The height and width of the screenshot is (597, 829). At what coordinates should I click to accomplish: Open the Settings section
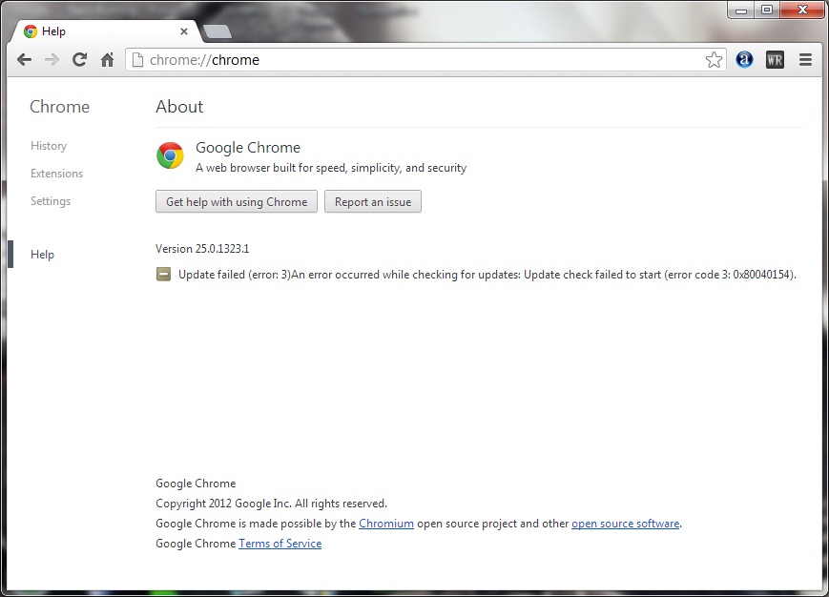click(x=50, y=201)
